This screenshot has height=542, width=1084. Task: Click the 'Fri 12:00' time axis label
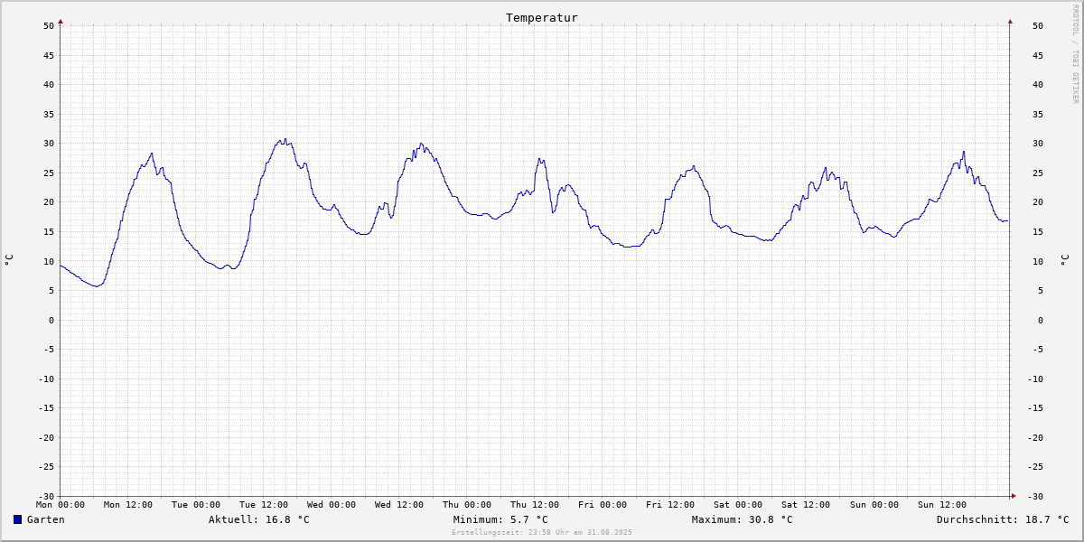pyautogui.click(x=670, y=505)
